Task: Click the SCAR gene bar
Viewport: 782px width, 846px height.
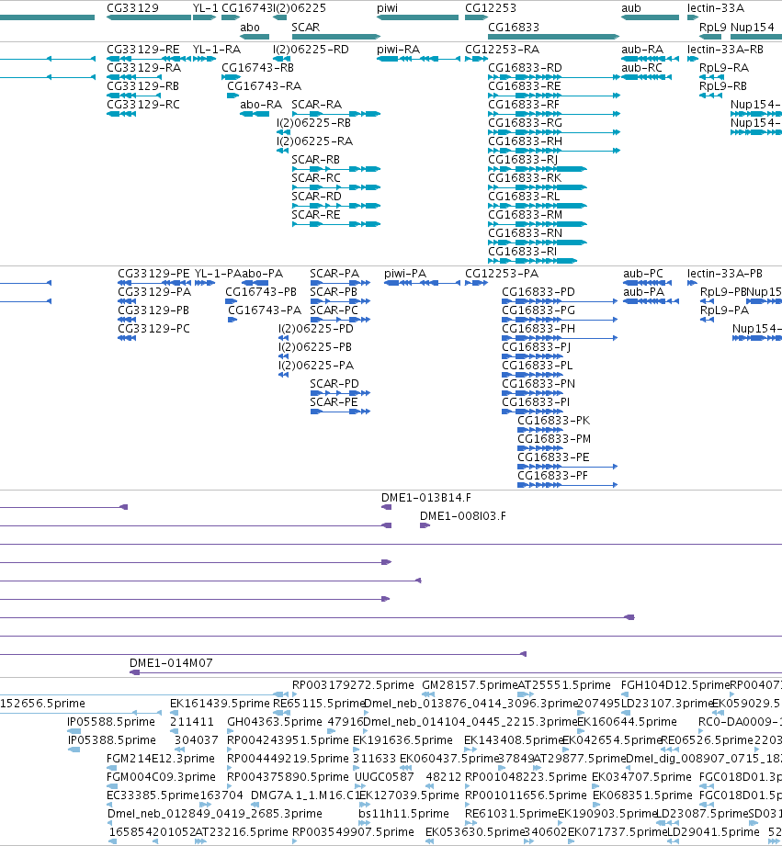Action: [x=336, y=37]
